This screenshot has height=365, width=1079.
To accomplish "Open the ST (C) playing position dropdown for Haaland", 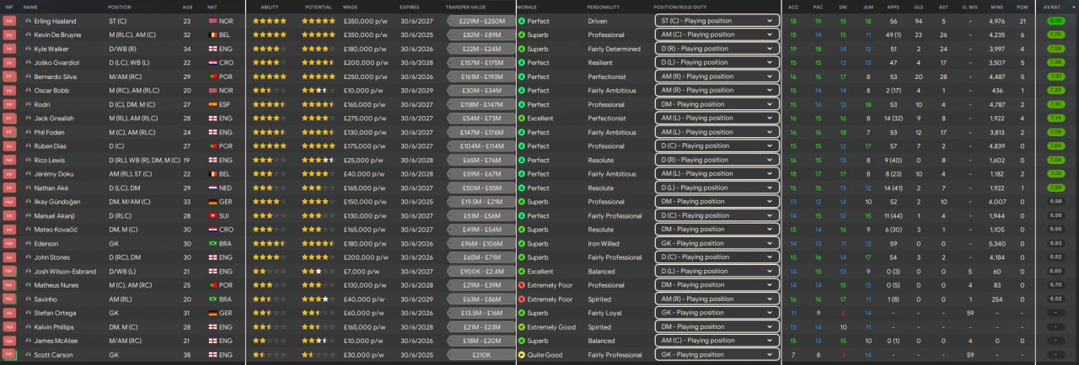I will click(x=717, y=20).
